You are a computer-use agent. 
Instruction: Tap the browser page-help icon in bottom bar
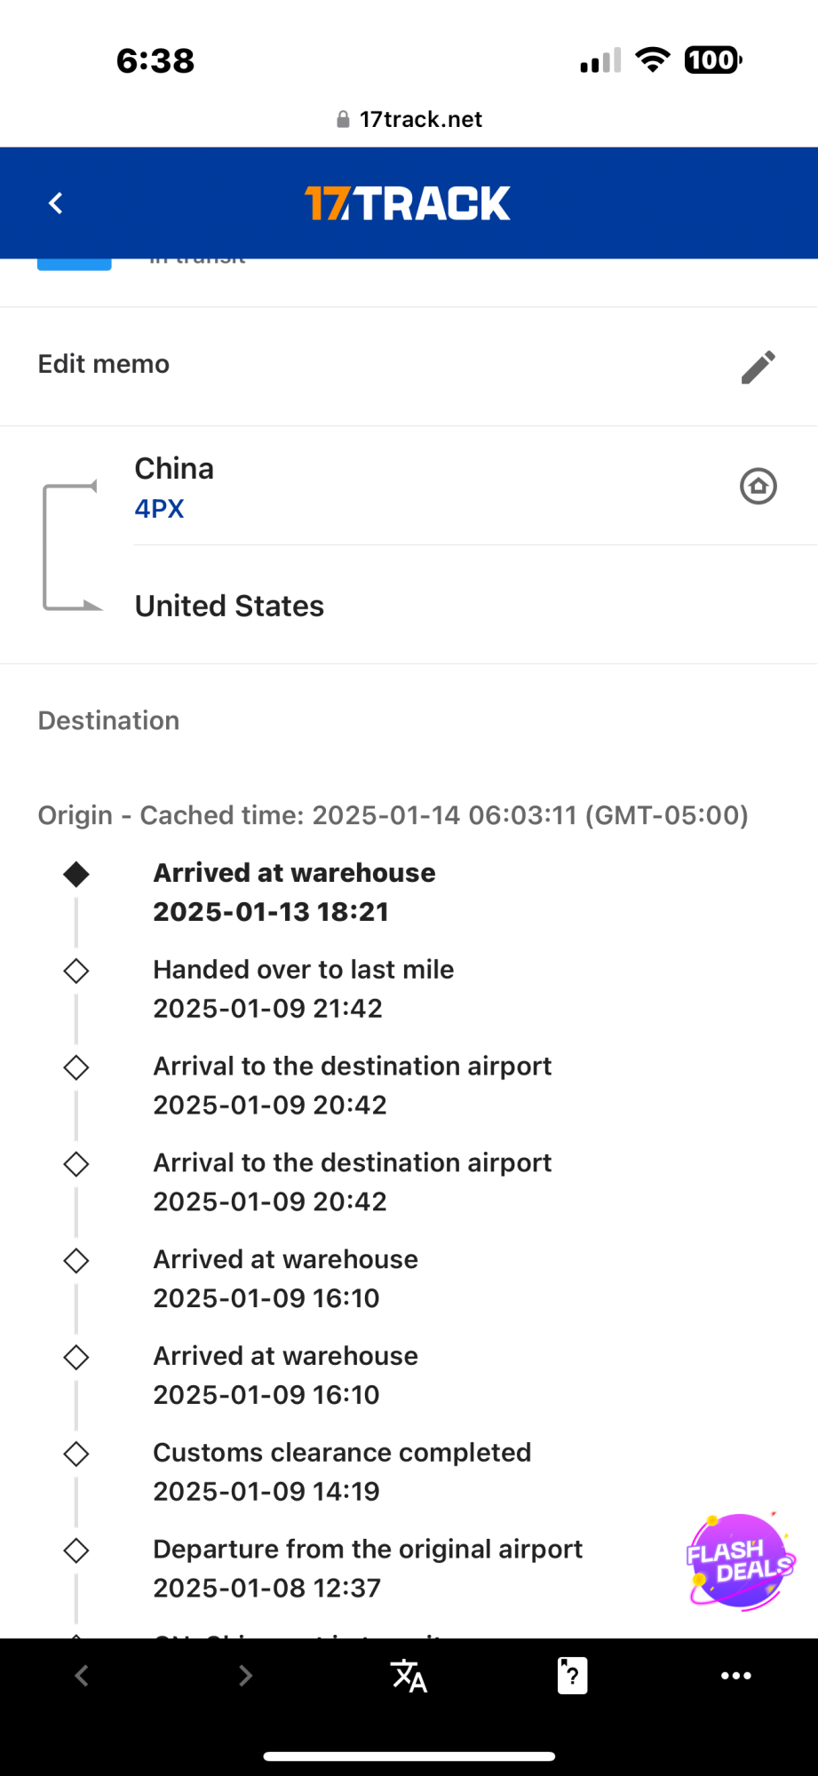pyautogui.click(x=572, y=1676)
